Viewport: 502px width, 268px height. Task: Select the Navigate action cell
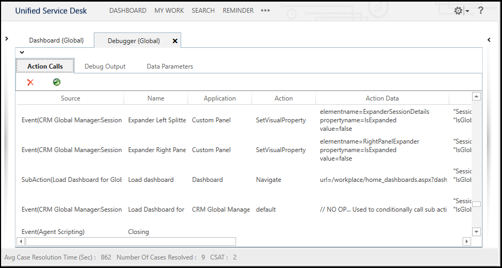click(x=269, y=180)
